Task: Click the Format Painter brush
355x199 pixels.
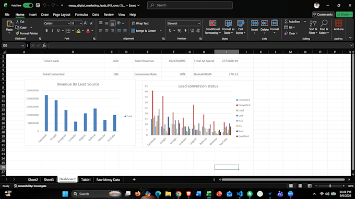Action: [17, 33]
